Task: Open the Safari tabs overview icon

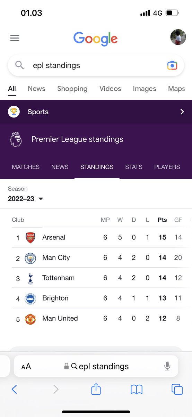Action: pyautogui.click(x=177, y=389)
